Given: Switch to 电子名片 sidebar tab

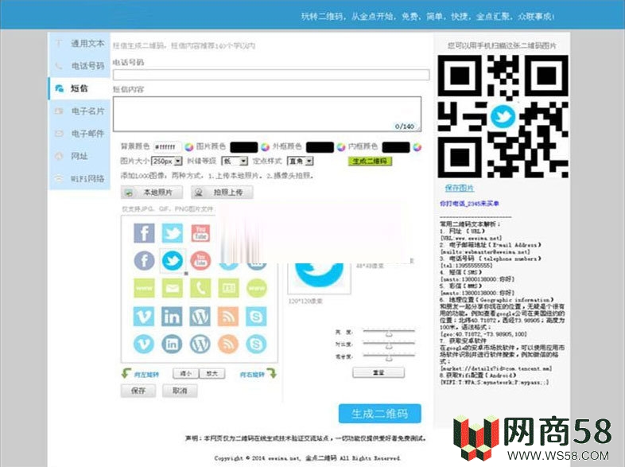Looking at the screenshot, I should point(80,111).
